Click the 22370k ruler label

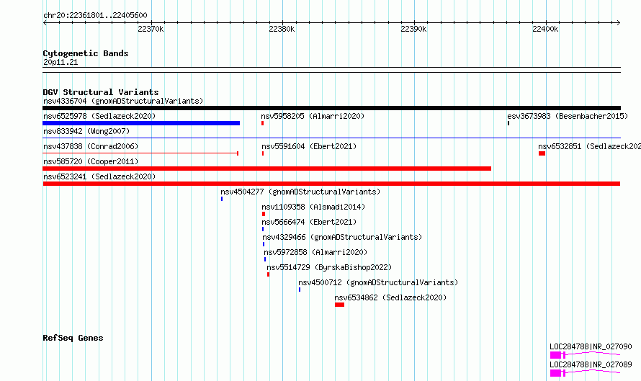(151, 29)
